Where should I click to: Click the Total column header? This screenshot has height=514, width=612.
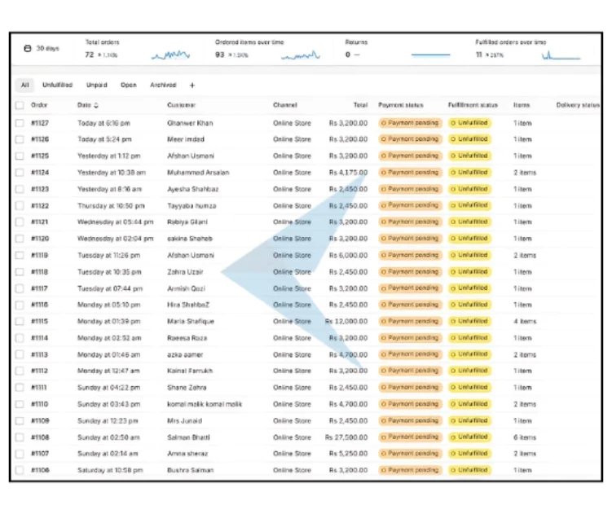point(359,105)
